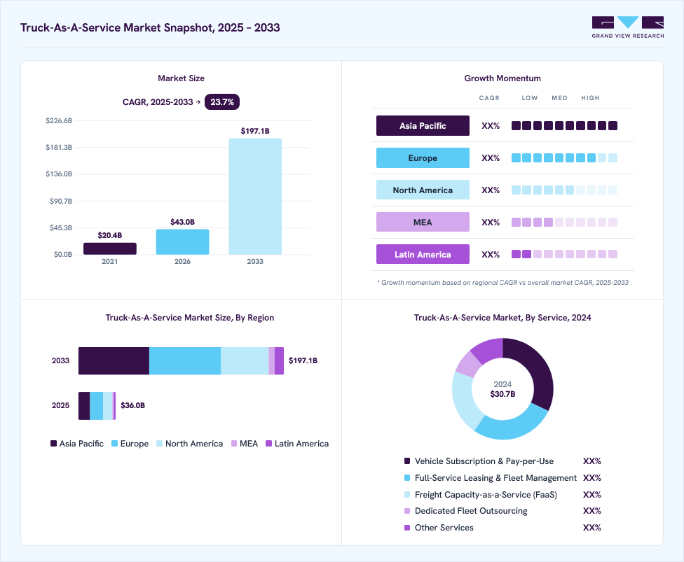
Task: Click the LOW column header
Action: (530, 98)
